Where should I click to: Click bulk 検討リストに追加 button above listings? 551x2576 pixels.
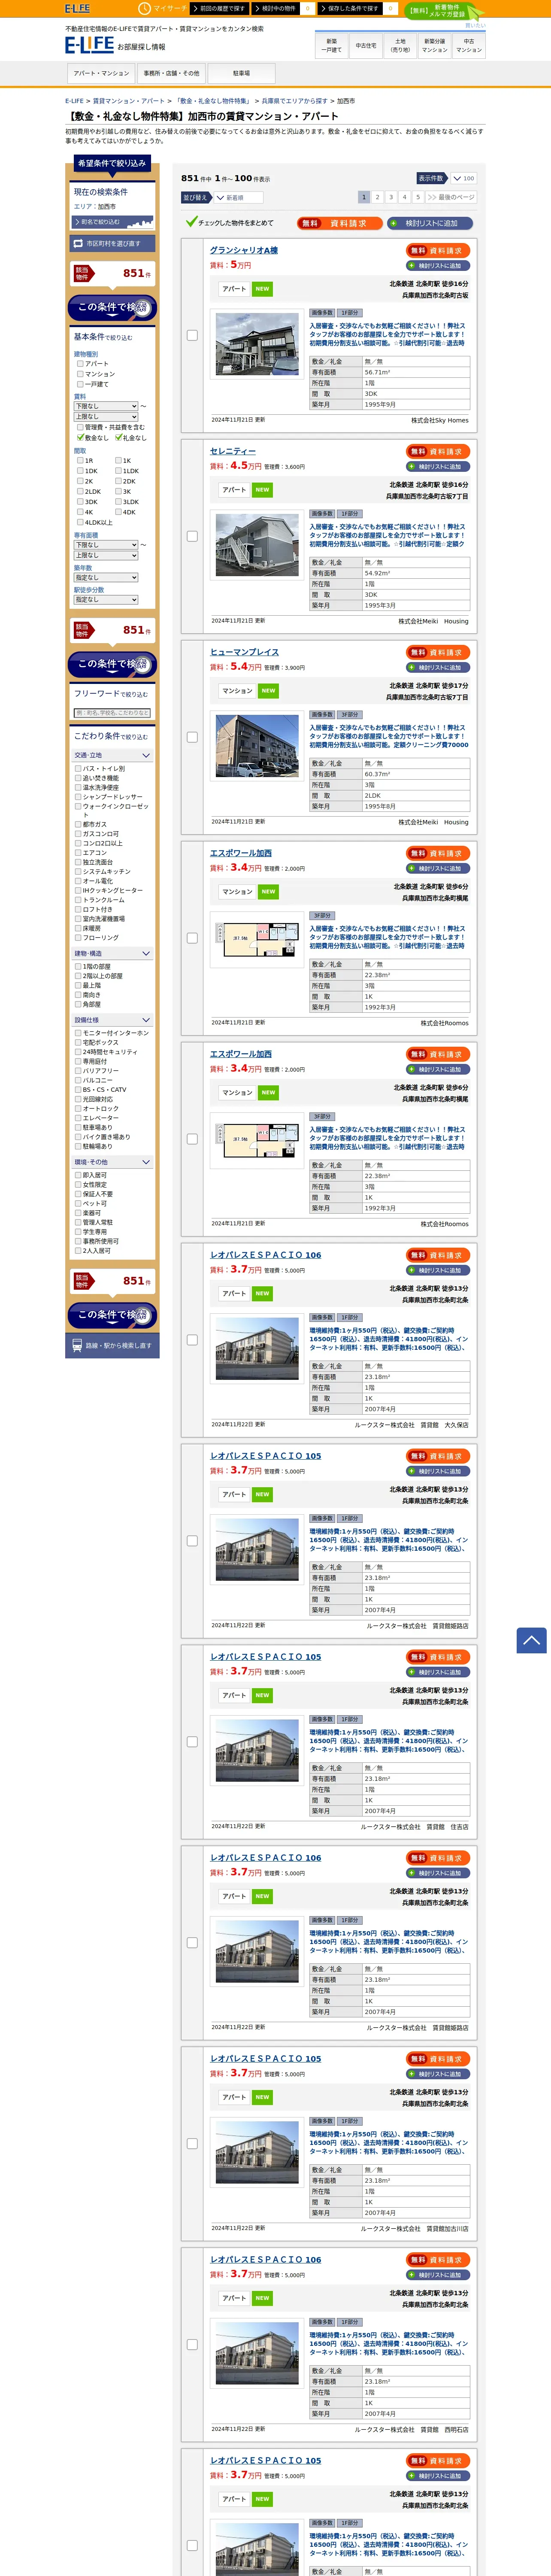pos(430,223)
